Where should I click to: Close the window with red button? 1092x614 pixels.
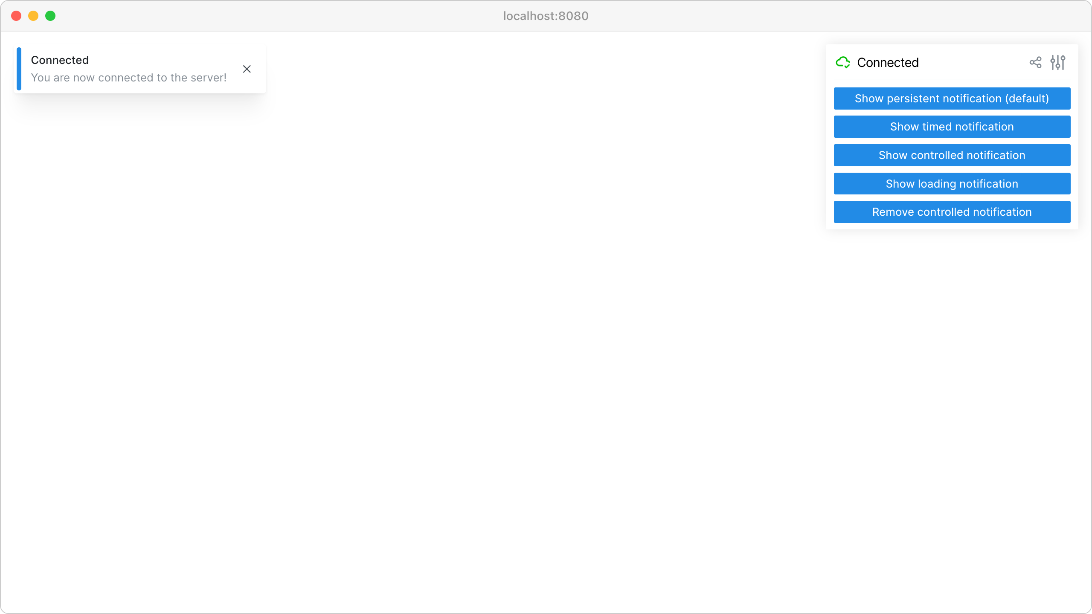[16, 16]
